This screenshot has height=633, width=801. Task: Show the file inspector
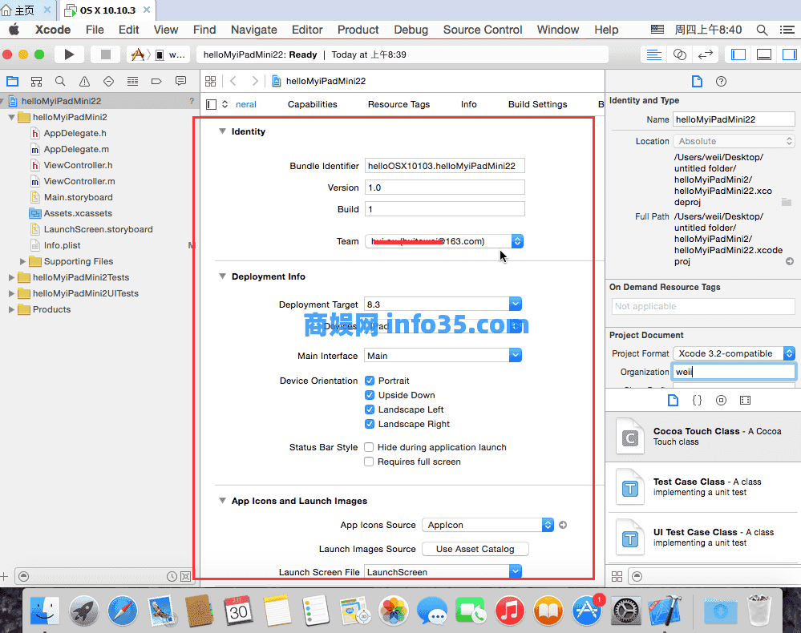(x=697, y=81)
